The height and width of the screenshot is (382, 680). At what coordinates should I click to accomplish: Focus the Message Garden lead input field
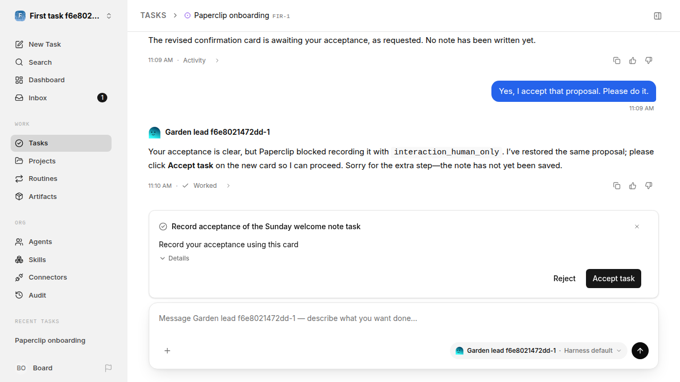point(404,319)
